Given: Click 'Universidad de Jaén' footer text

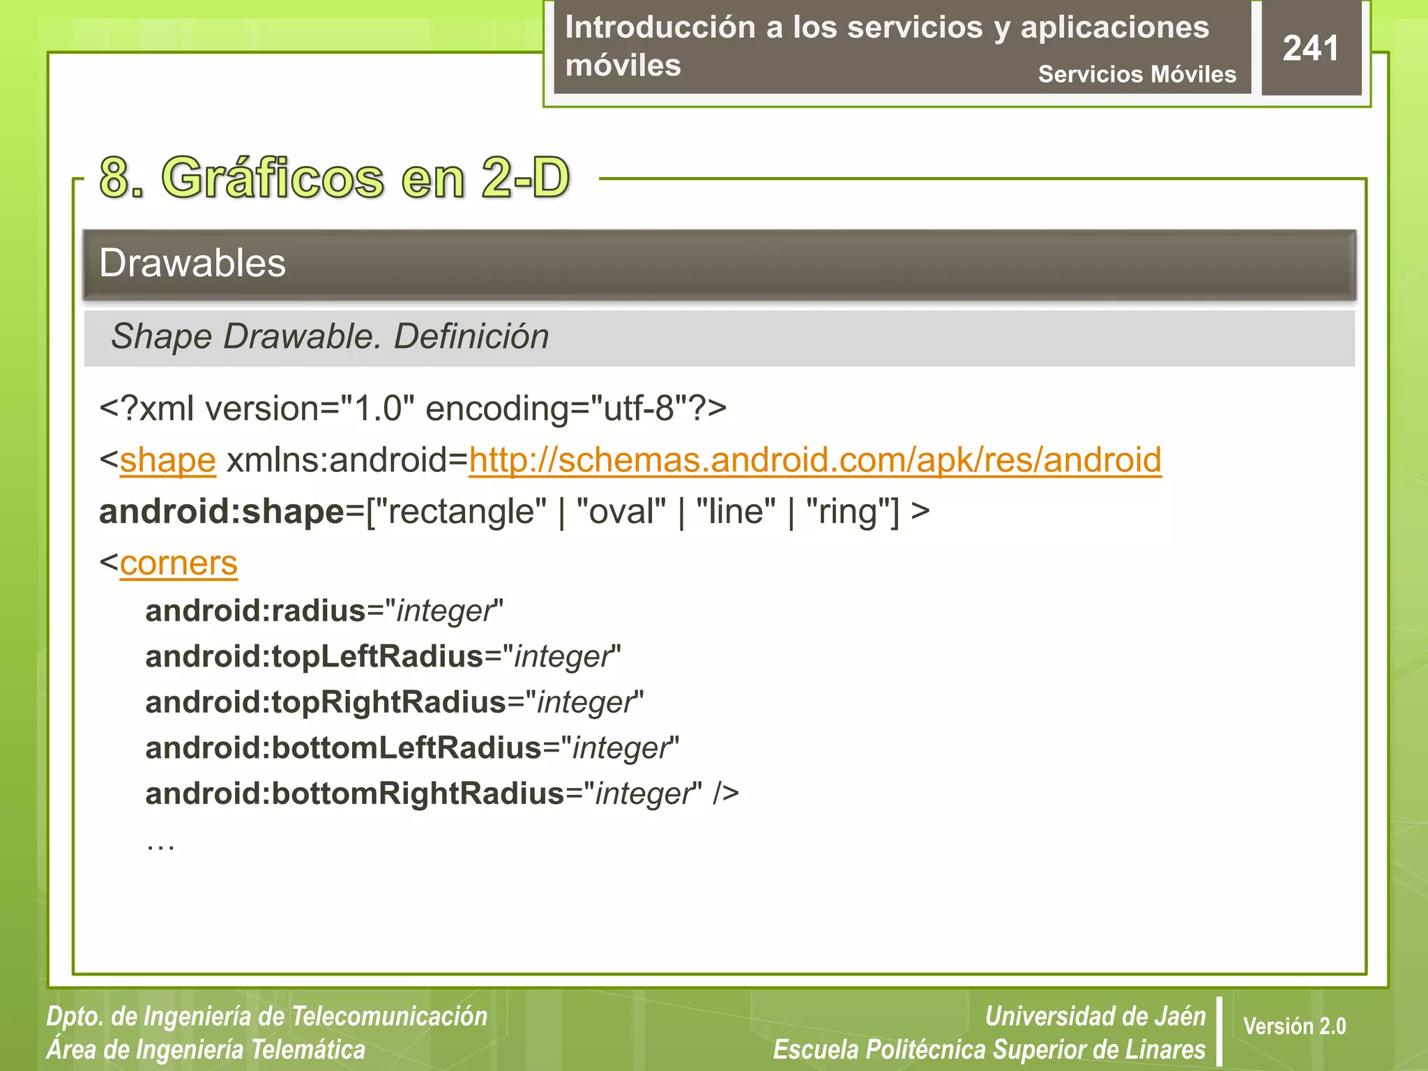Looking at the screenshot, I should point(1095,1017).
